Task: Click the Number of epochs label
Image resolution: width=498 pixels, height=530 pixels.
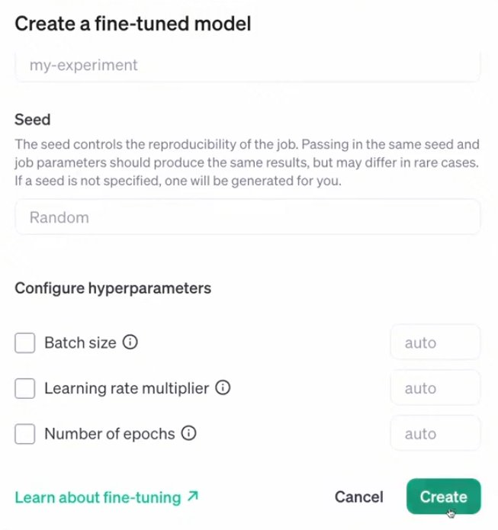Action: pyautogui.click(x=110, y=434)
